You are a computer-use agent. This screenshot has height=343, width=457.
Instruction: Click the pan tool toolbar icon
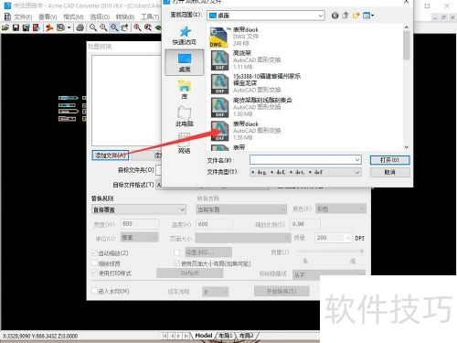tap(124, 27)
